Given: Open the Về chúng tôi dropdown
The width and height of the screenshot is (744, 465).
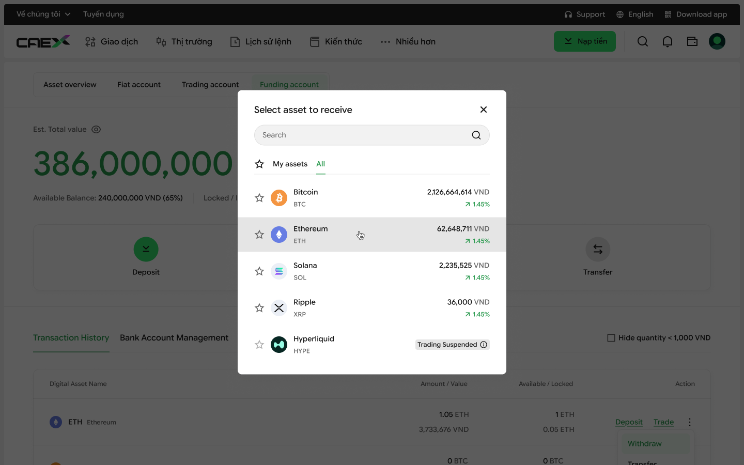Looking at the screenshot, I should pos(43,14).
